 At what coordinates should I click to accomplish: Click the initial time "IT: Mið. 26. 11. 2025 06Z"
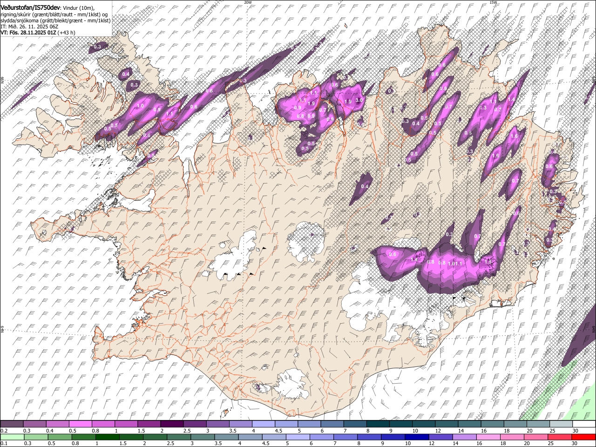click(x=29, y=27)
